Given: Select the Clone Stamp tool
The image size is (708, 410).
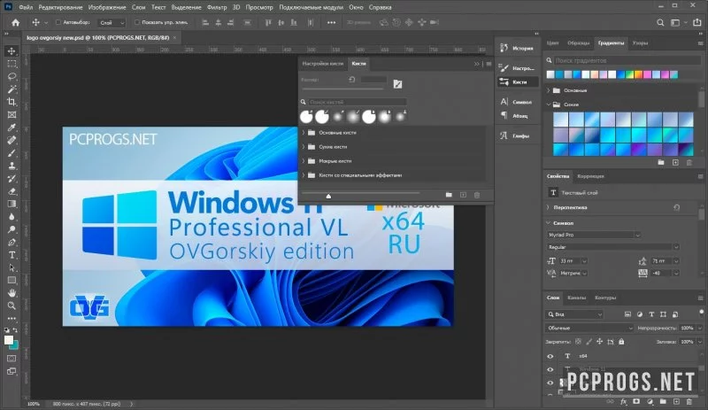Looking at the screenshot, I should coord(12,166).
